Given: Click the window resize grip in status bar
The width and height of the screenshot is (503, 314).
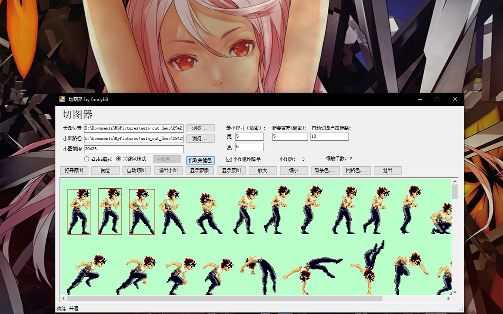Looking at the screenshot, I should [461, 309].
